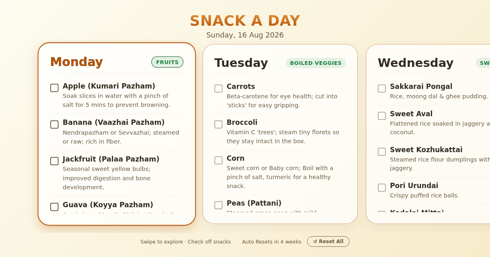Check off Apple (Kumari Pazham)
The width and height of the screenshot is (490, 257).
tap(54, 88)
